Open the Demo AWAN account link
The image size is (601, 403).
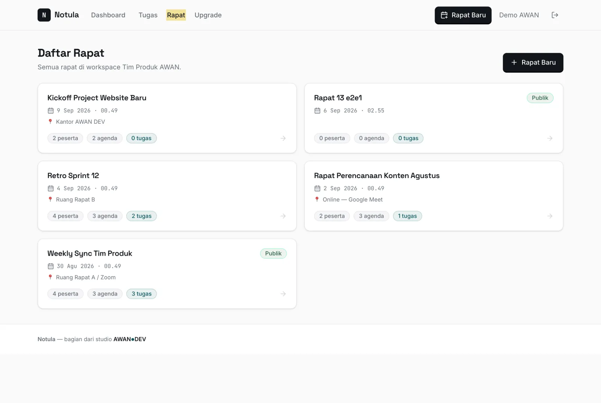click(x=519, y=15)
